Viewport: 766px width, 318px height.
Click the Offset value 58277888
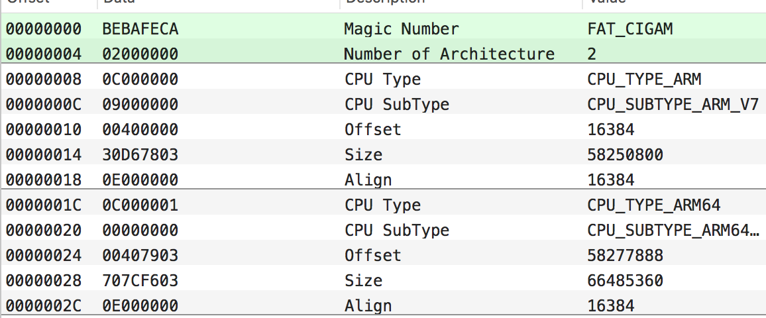[x=625, y=256]
